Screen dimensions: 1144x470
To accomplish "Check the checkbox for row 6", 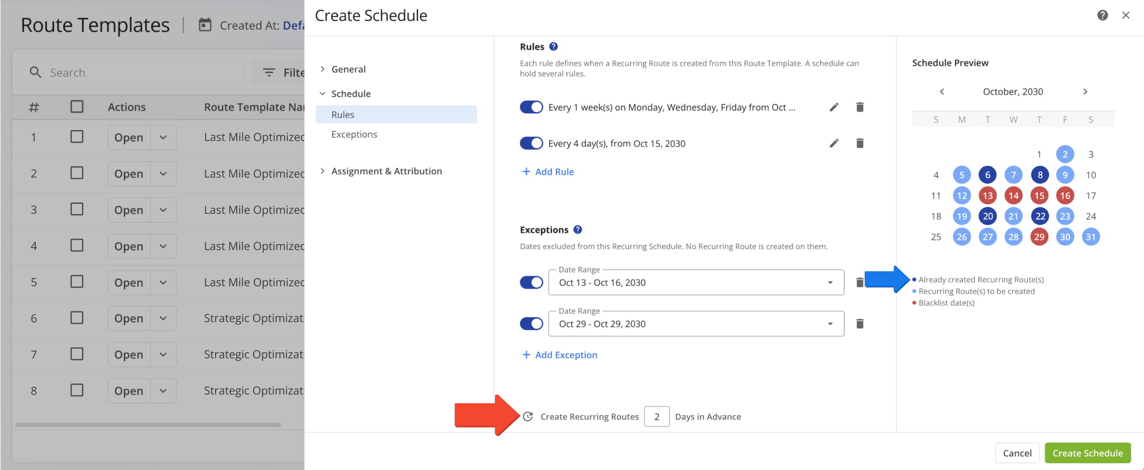I will 77,318.
